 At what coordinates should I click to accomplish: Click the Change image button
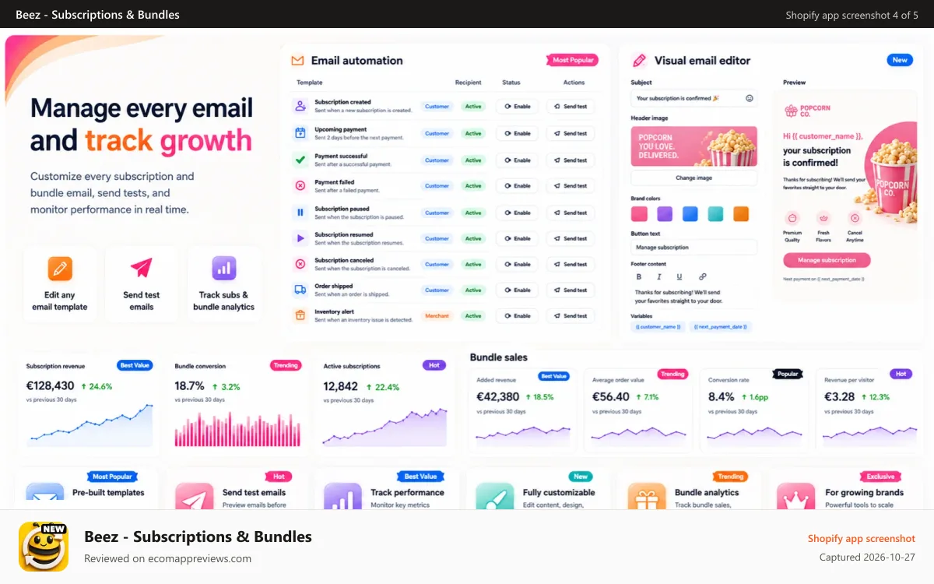(693, 178)
